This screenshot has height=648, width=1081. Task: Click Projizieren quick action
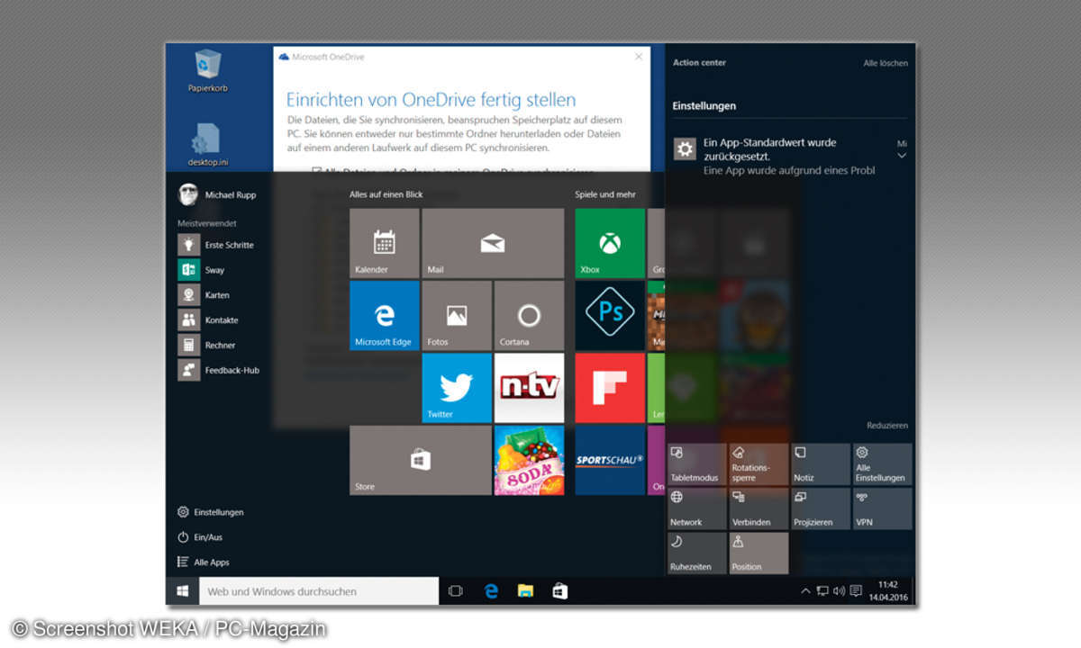[821, 508]
